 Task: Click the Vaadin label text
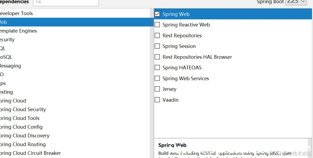[x=170, y=100]
